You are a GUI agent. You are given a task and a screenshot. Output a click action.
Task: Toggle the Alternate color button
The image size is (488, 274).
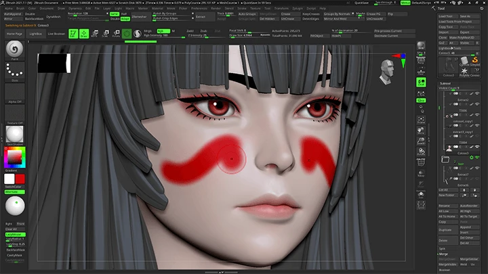coord(15,192)
